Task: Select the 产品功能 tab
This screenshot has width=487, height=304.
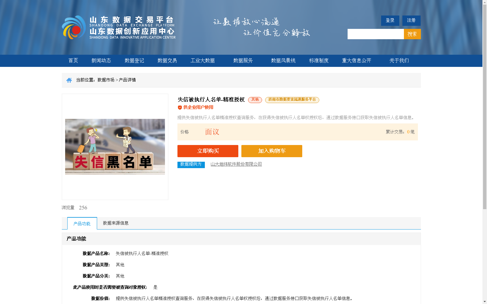Action: tap(82, 223)
